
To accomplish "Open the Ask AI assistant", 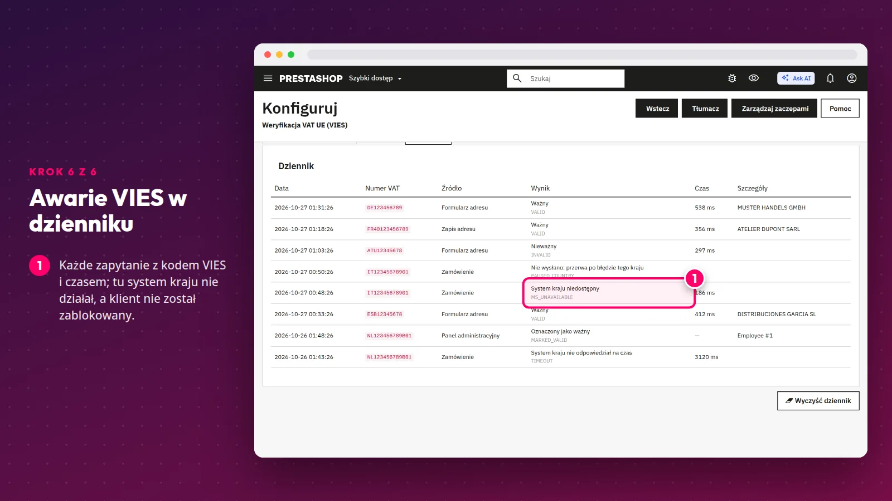I will [796, 78].
